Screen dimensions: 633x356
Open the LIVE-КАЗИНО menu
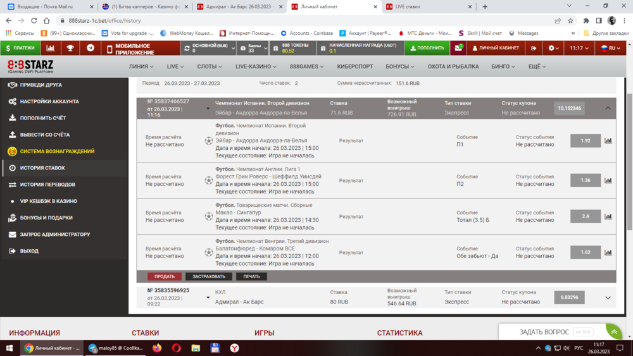tap(256, 66)
